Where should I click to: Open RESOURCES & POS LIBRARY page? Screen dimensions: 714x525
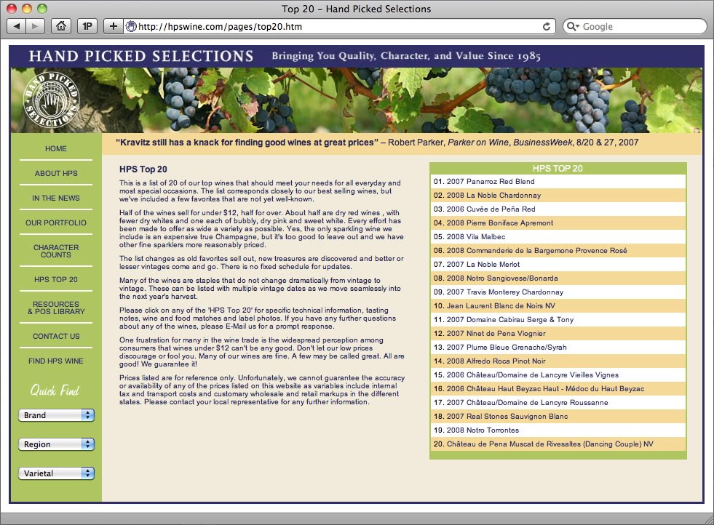[x=56, y=308]
